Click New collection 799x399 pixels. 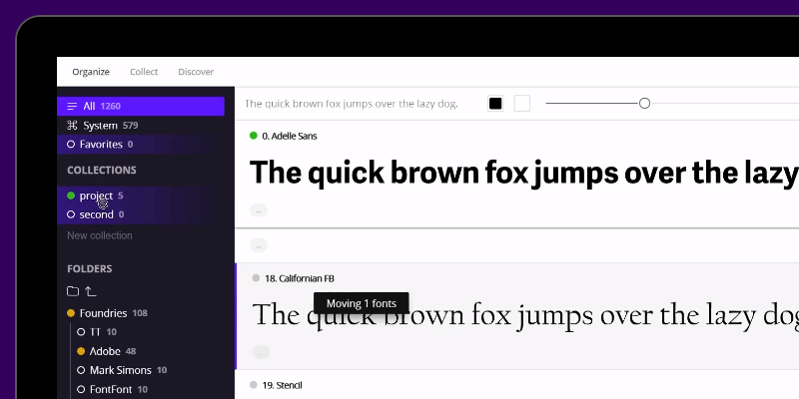pos(100,235)
